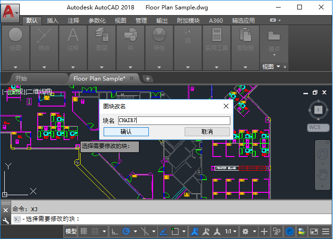Viewport: 333px width, 239px height.
Task: Expand polar tracking angle dropdown
Action: [135, 231]
